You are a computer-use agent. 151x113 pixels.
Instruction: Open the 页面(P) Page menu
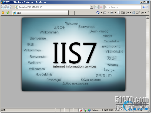[x=124, y=13]
